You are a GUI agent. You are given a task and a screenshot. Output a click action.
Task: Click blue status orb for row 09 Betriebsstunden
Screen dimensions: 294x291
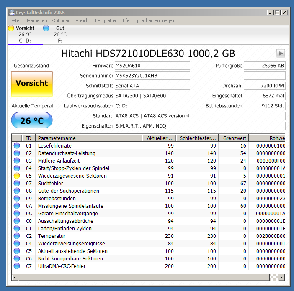click(17, 198)
